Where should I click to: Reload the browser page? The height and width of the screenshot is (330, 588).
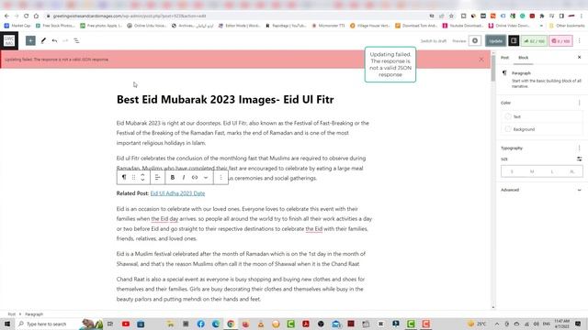pyautogui.click(x=26, y=16)
